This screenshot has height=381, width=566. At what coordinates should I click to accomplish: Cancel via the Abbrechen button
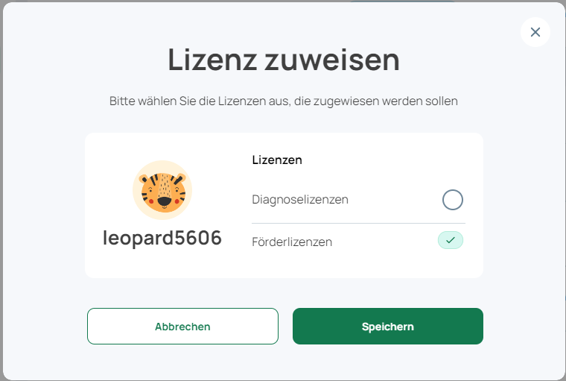click(x=182, y=326)
